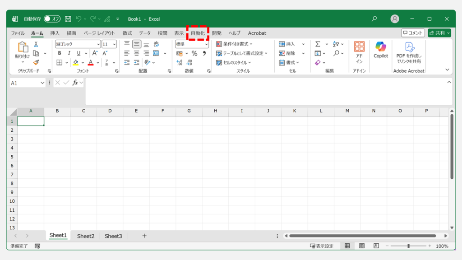Click the Comma style icon
The width and height of the screenshot is (462, 260).
[204, 53]
